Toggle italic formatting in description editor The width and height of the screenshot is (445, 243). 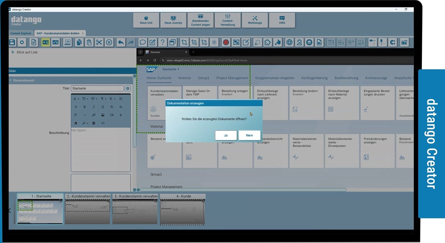coord(94,107)
